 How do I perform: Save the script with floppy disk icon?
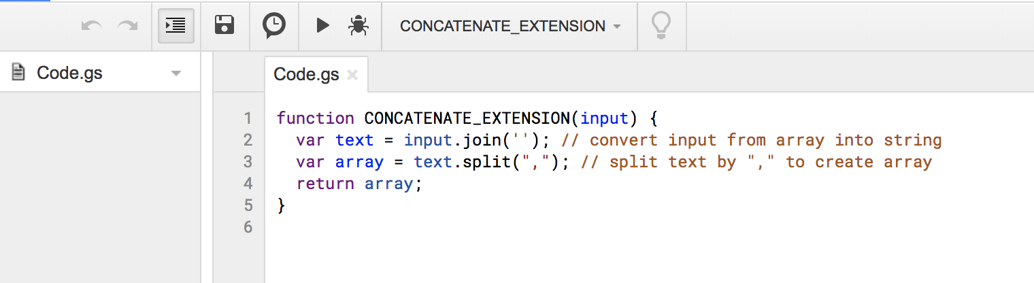224,26
